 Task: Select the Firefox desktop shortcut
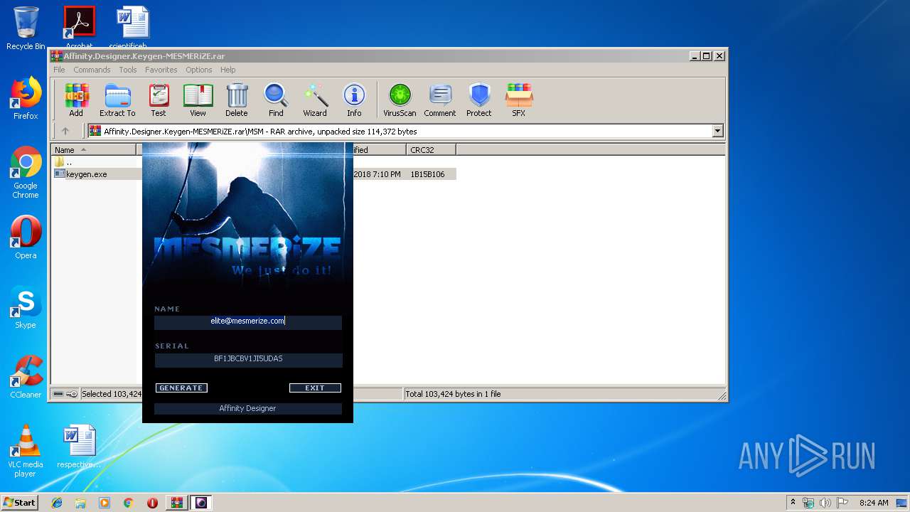coord(26,98)
